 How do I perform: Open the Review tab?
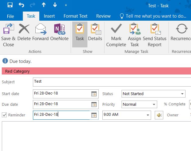[103, 16]
